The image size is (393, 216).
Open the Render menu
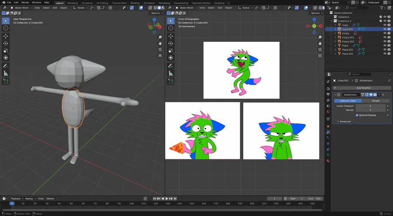25,3
